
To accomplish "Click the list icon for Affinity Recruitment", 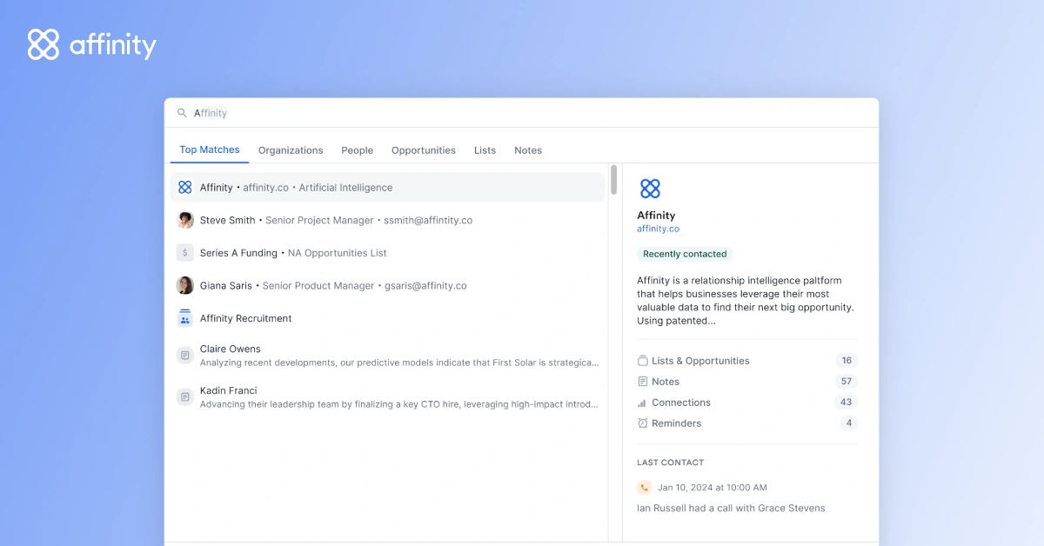I will [x=184, y=318].
